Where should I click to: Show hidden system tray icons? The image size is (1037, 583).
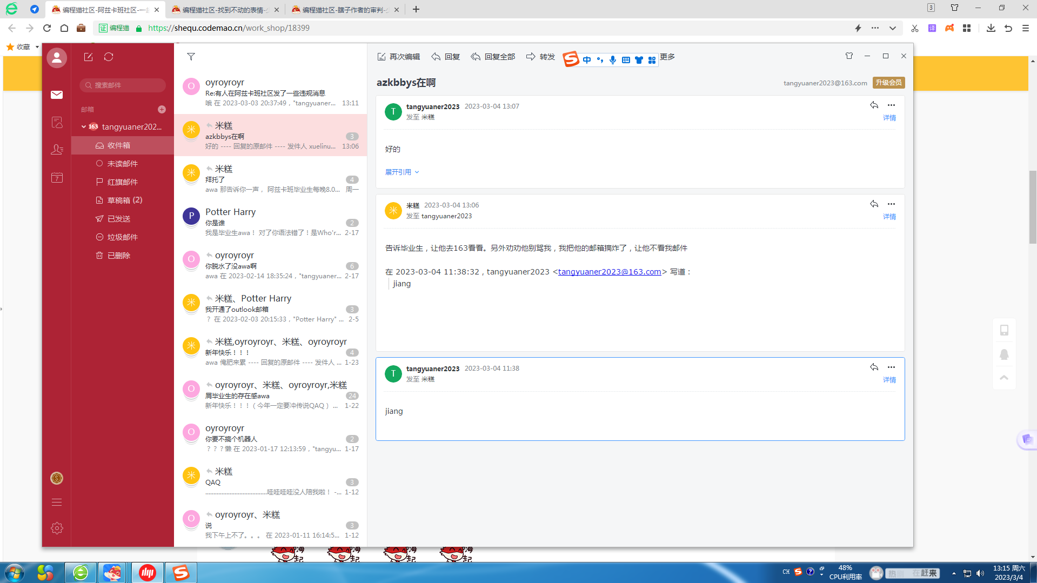coord(954,573)
